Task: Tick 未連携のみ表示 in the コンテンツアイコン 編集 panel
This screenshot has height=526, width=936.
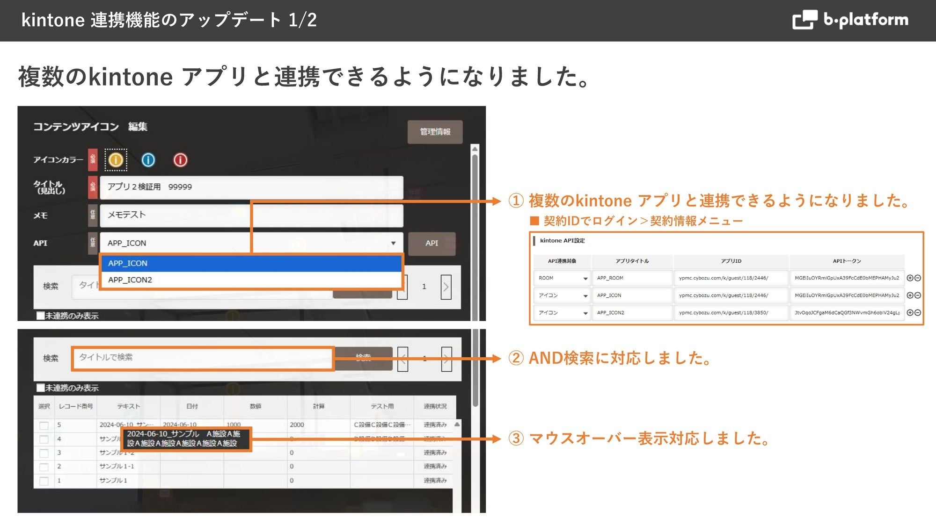Action: click(41, 316)
